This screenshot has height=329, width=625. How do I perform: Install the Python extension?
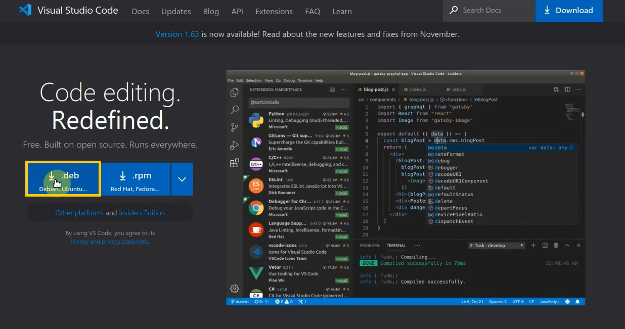(x=342, y=127)
